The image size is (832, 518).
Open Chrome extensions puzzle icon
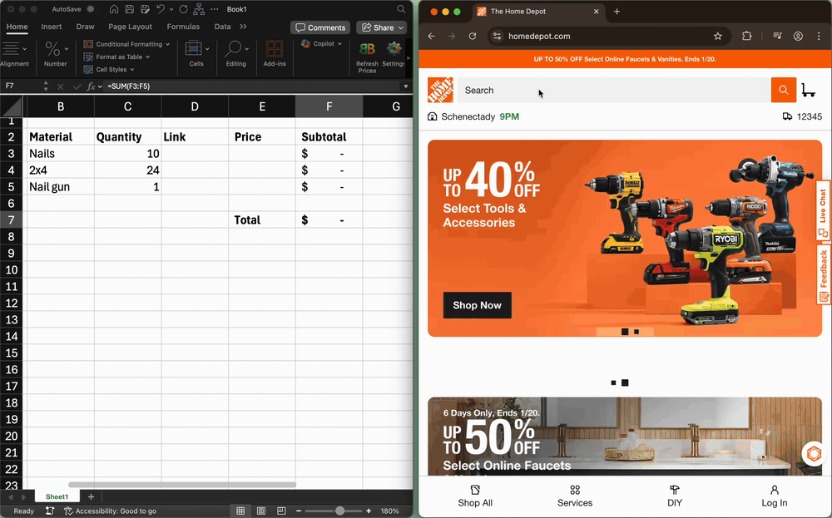[746, 37]
